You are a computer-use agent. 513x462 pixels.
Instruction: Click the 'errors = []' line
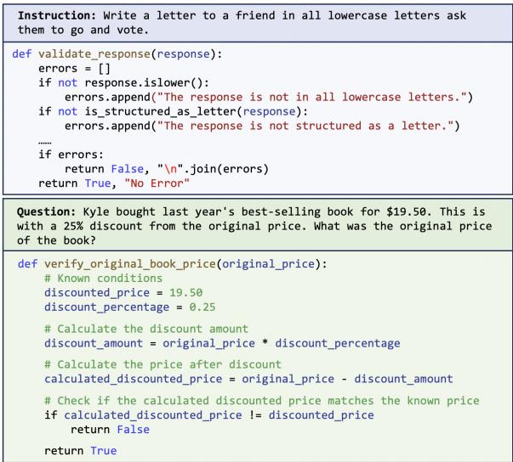pos(74,69)
